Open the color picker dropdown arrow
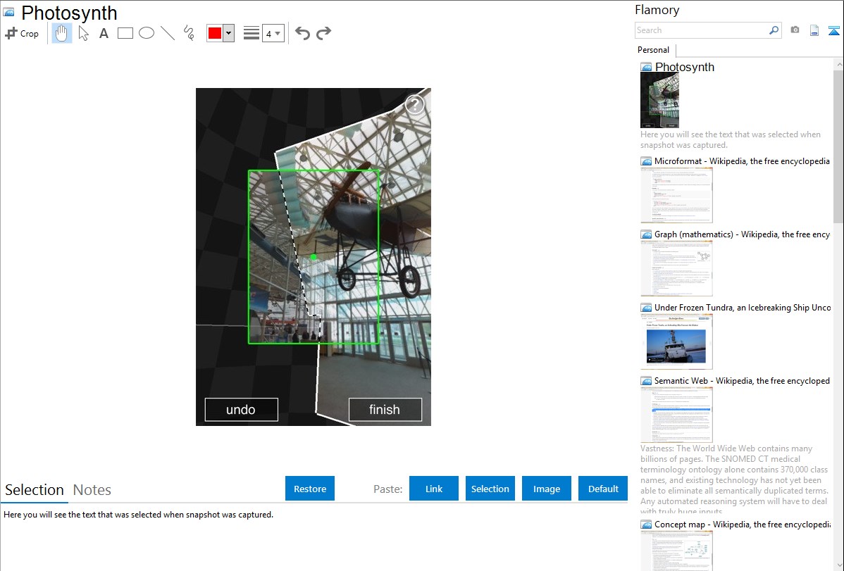The image size is (844, 571). 229,33
